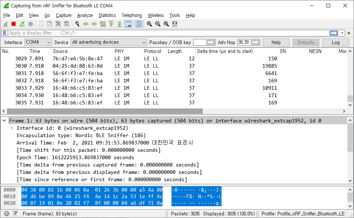Image resolution: width=354 pixels, height=218 pixels.
Task: Sort the packet list by the Source column header
Action: [x=82, y=51]
